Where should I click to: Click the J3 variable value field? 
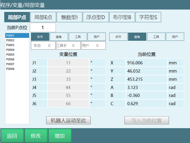pos(68,79)
